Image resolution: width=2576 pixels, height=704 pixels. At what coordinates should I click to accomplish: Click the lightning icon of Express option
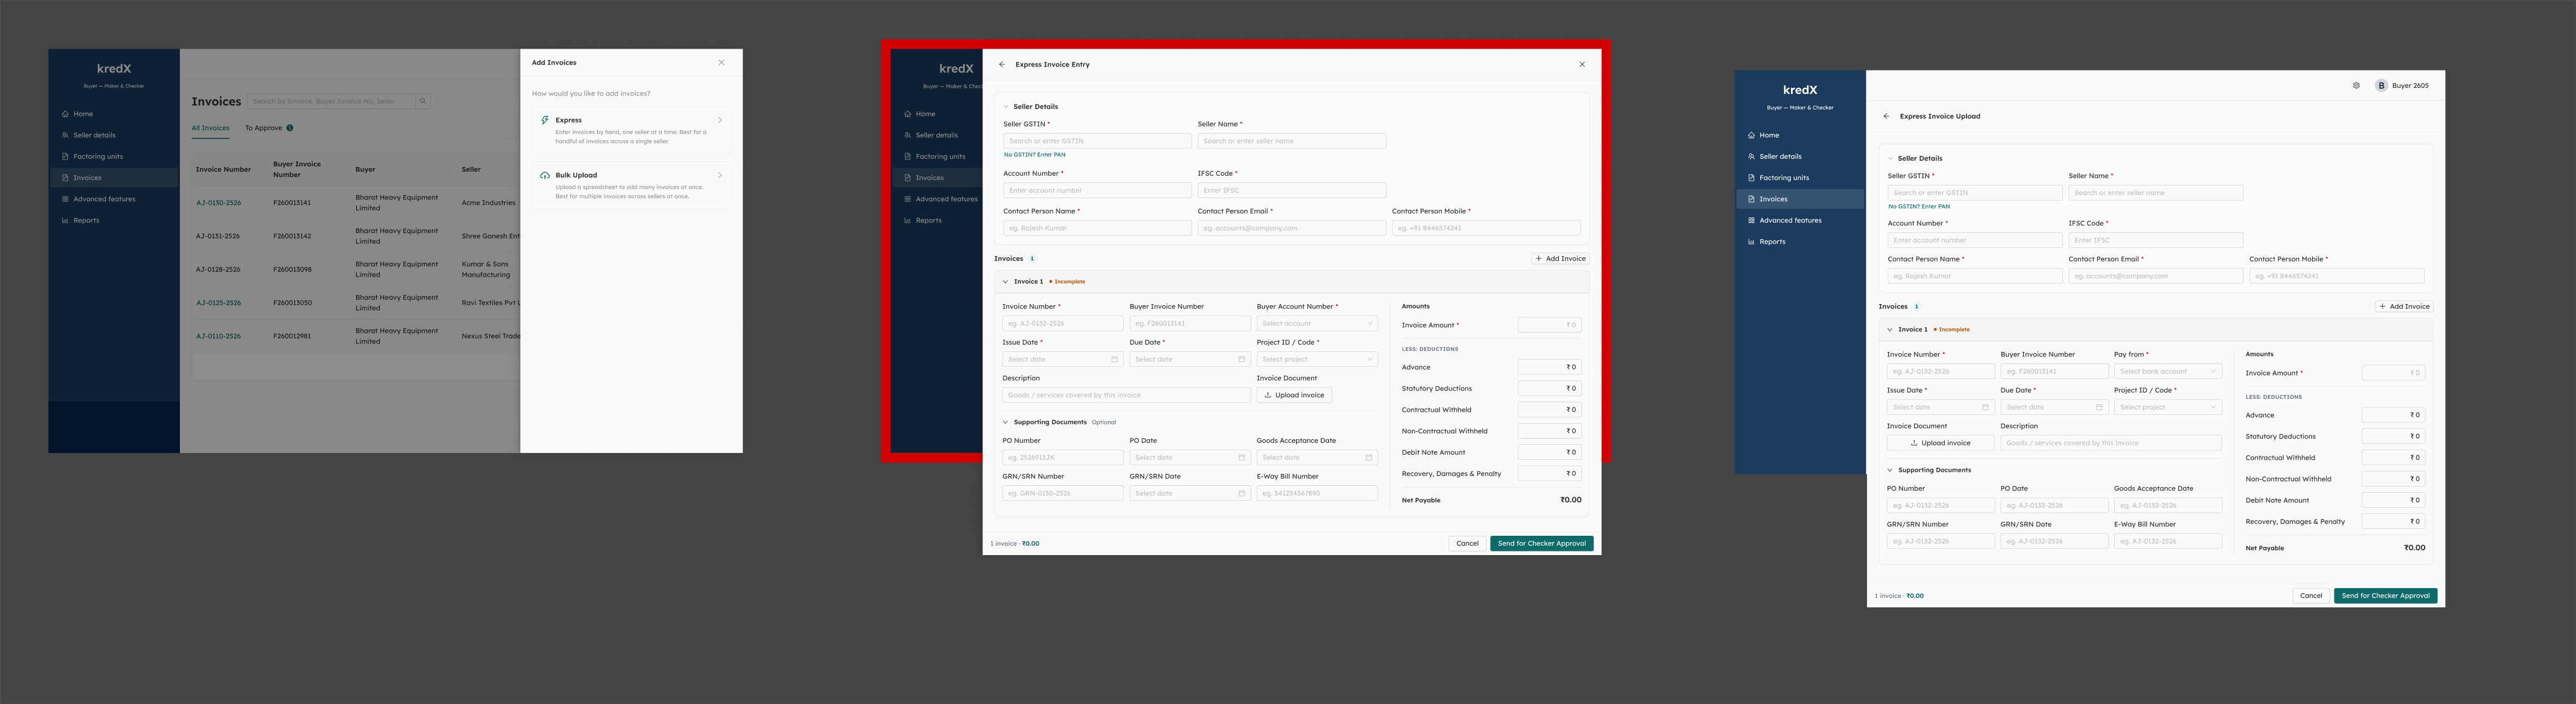(x=545, y=120)
